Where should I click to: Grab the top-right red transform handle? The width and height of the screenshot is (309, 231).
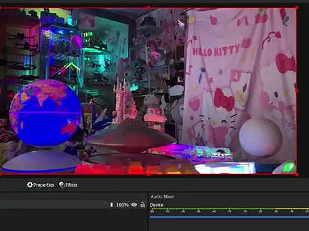tap(297, 8)
